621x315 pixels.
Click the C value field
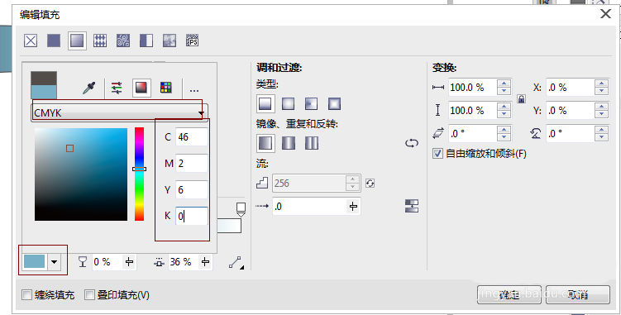[x=191, y=137]
